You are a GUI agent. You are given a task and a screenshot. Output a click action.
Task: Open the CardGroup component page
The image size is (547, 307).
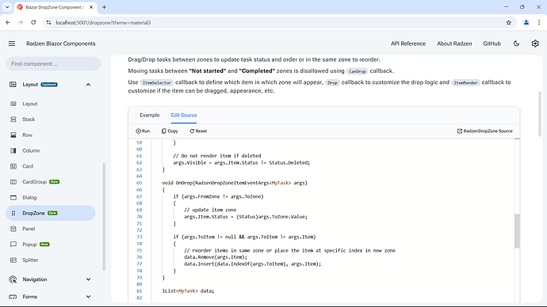click(x=34, y=182)
